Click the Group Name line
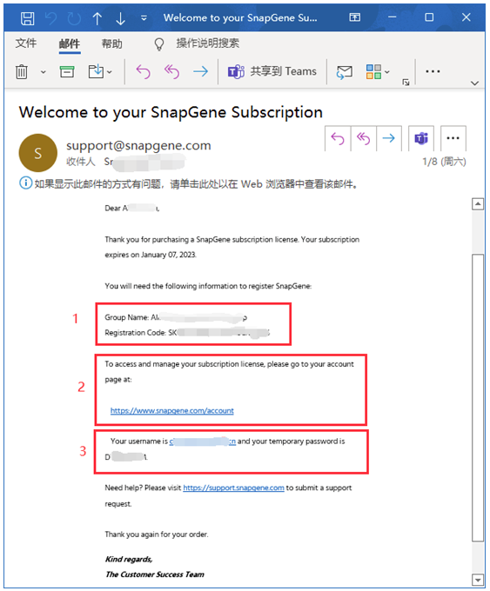Image resolution: width=490 pixels, height=591 pixels. [176, 317]
